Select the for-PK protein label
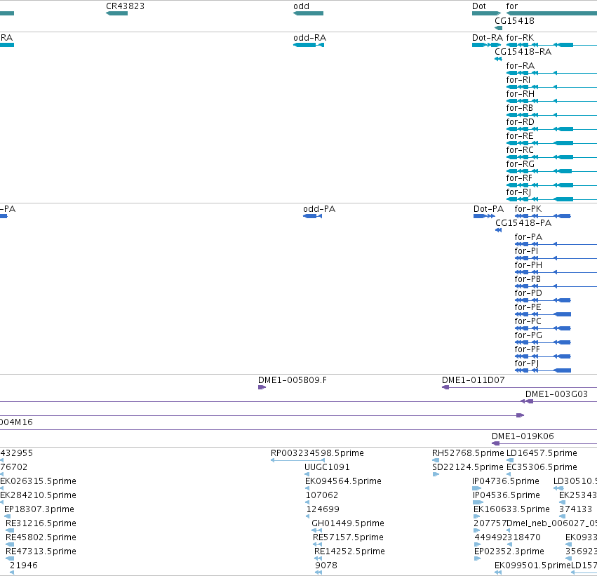597x576 pixels. coord(528,209)
